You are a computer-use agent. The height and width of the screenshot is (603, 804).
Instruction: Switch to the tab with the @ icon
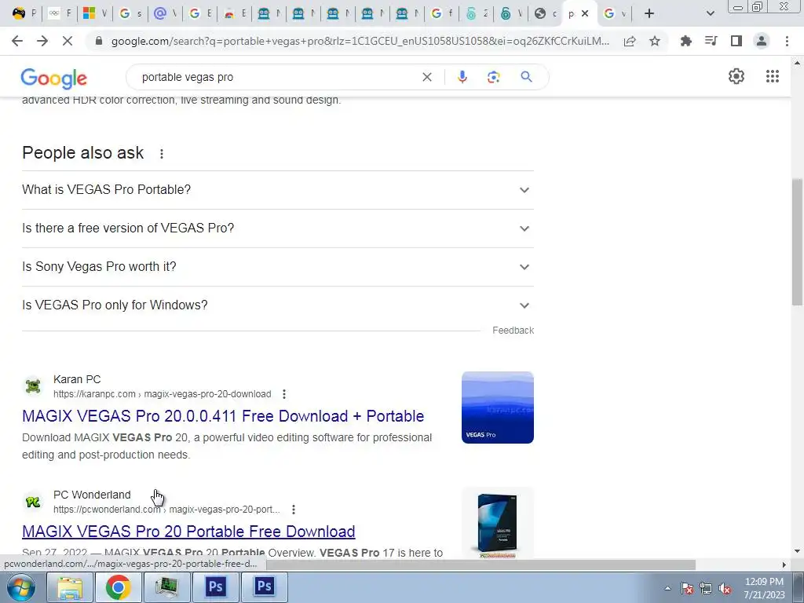click(165, 14)
